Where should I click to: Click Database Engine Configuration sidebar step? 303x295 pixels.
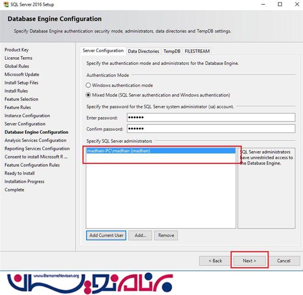click(36, 132)
